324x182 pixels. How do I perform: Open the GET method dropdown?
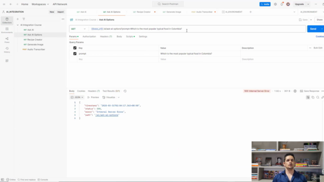78,29
